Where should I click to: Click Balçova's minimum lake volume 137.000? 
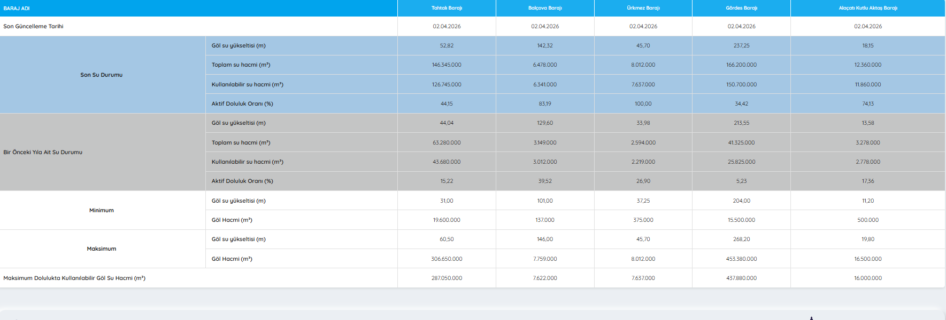click(x=545, y=220)
